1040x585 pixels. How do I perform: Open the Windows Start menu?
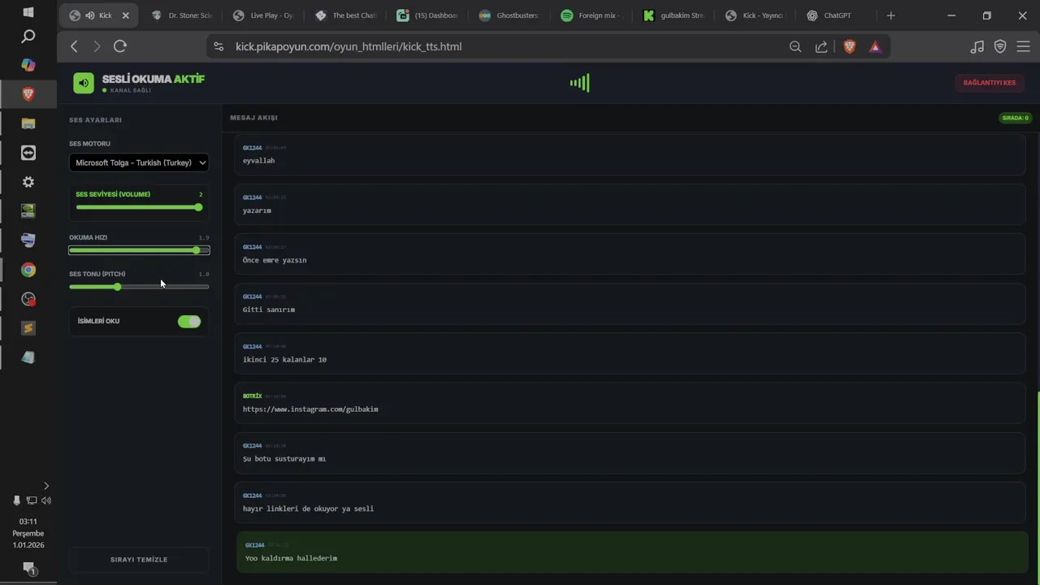(28, 12)
